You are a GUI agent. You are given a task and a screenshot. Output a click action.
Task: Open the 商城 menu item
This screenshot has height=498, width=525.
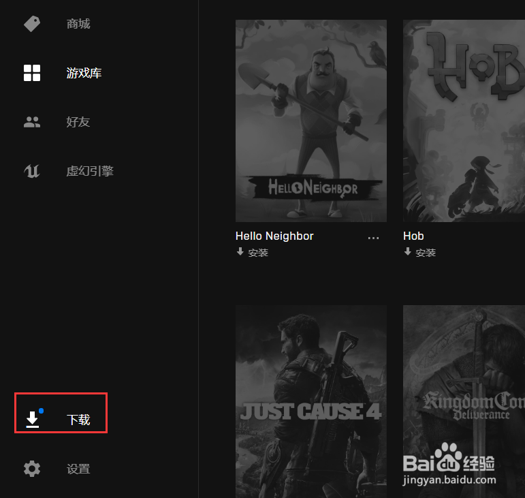pos(78,24)
